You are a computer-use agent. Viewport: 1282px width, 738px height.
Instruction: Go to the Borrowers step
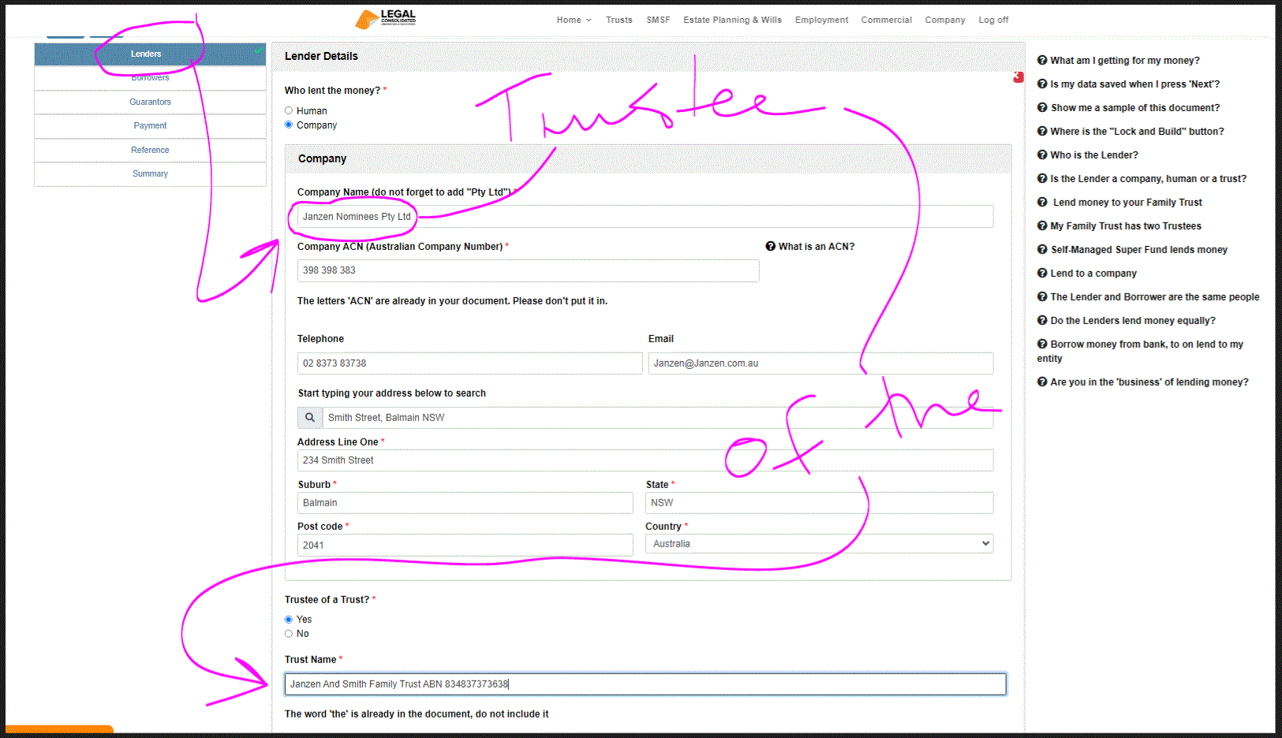pyautogui.click(x=150, y=78)
